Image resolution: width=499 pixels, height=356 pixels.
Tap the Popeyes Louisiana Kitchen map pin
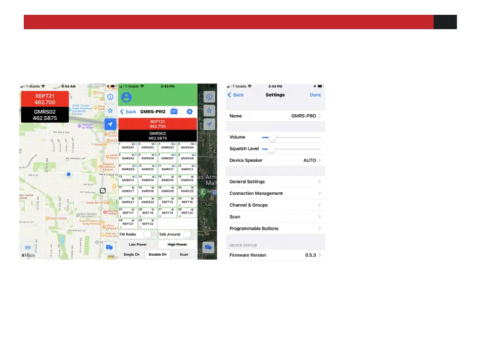coord(100,167)
